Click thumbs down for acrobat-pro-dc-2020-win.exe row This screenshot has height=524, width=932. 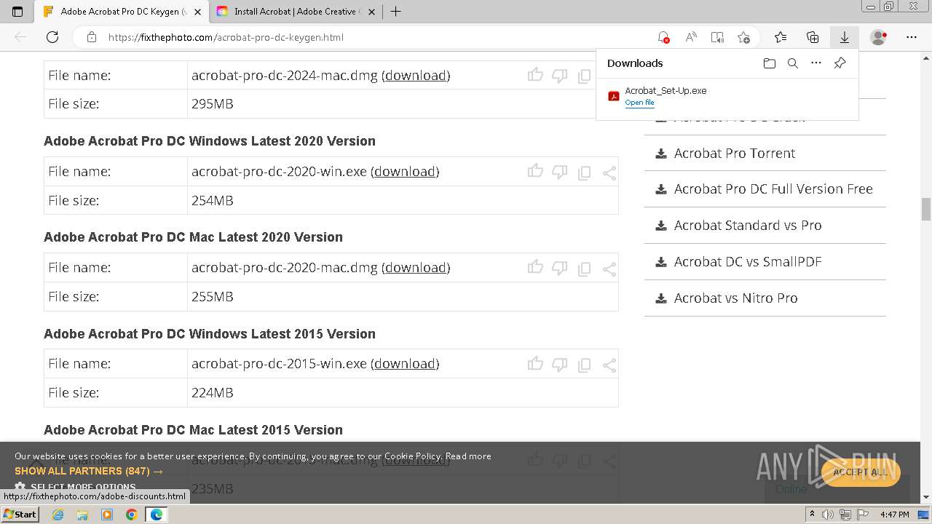pos(559,172)
